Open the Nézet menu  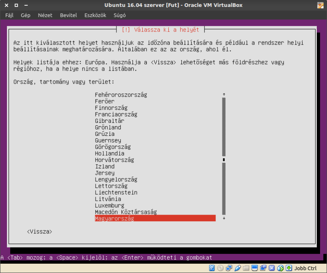point(45,15)
